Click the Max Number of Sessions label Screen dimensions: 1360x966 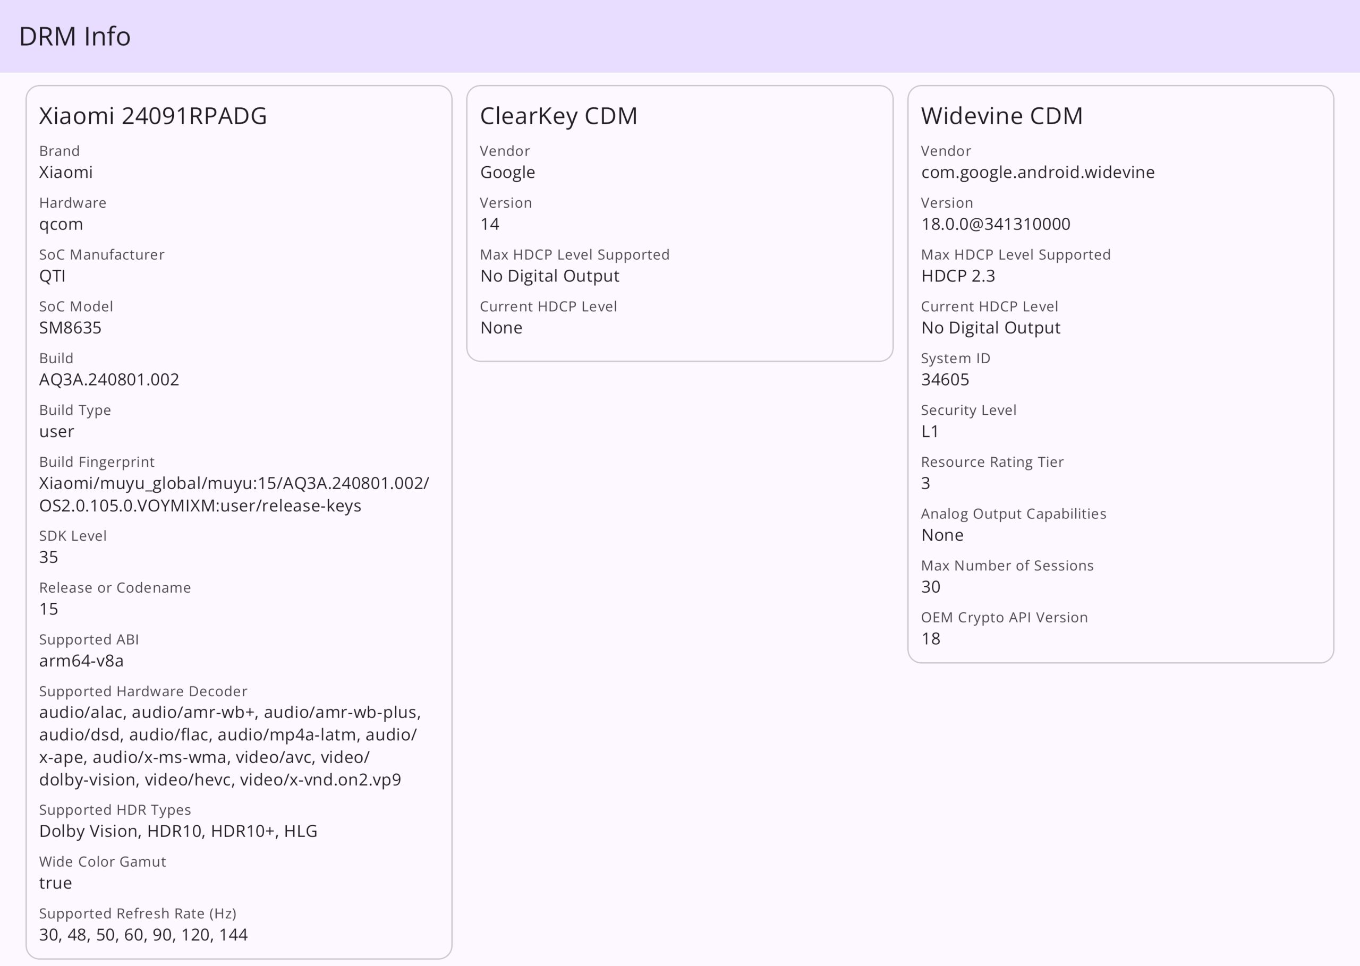pyautogui.click(x=1007, y=566)
